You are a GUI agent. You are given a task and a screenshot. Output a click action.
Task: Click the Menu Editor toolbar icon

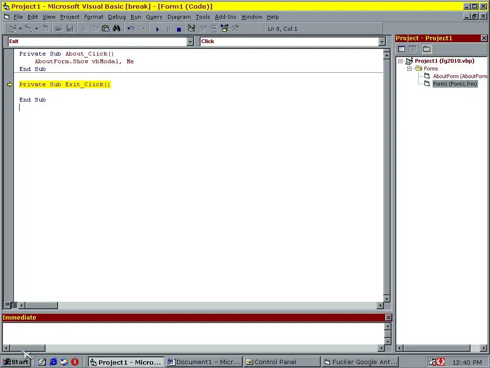click(45, 29)
